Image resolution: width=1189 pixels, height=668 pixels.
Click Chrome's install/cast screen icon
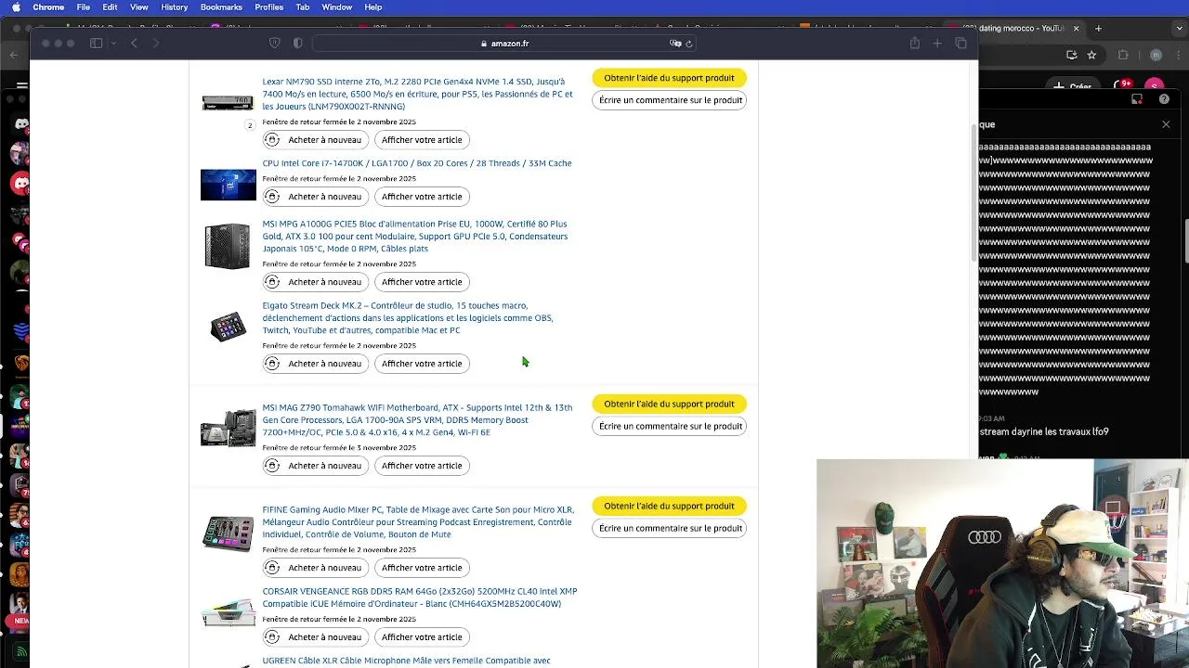coord(1072,56)
